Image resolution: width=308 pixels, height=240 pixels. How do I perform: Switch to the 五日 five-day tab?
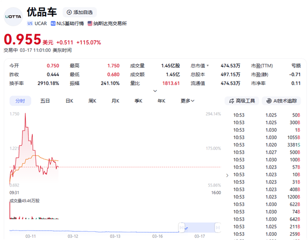click(45, 101)
